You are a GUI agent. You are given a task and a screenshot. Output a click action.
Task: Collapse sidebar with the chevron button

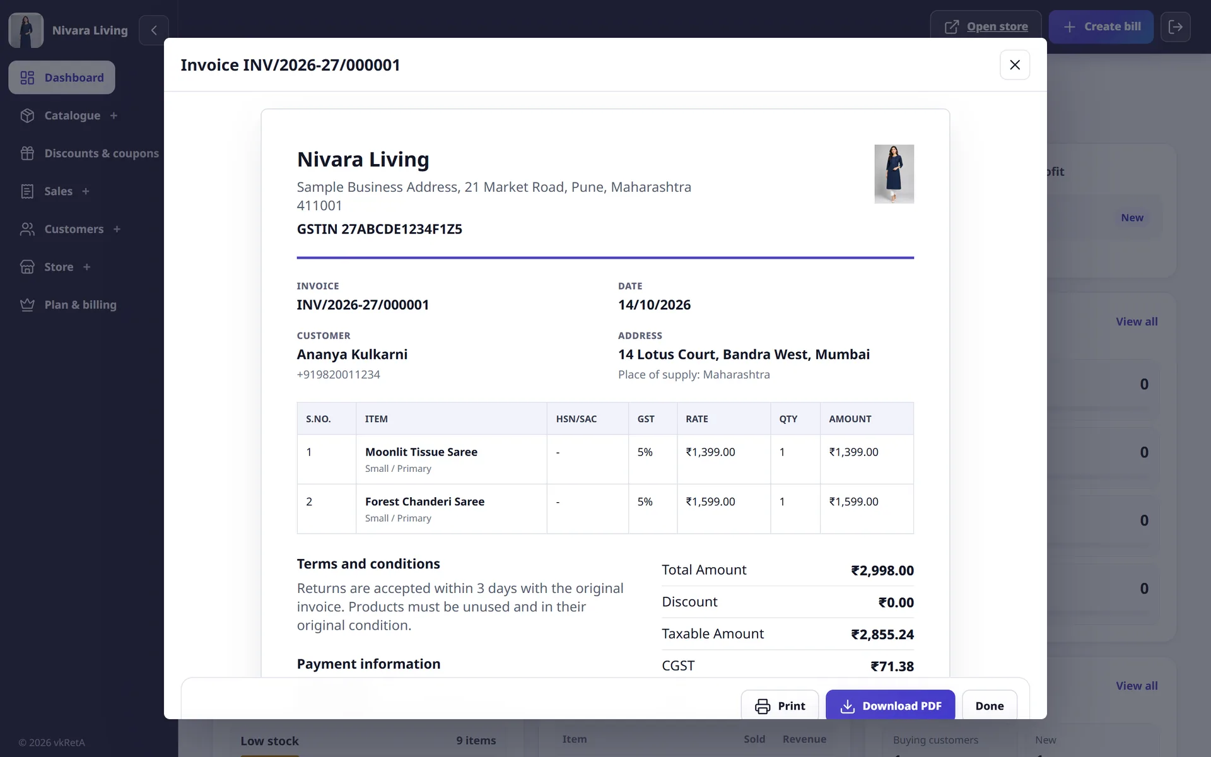coord(154,30)
